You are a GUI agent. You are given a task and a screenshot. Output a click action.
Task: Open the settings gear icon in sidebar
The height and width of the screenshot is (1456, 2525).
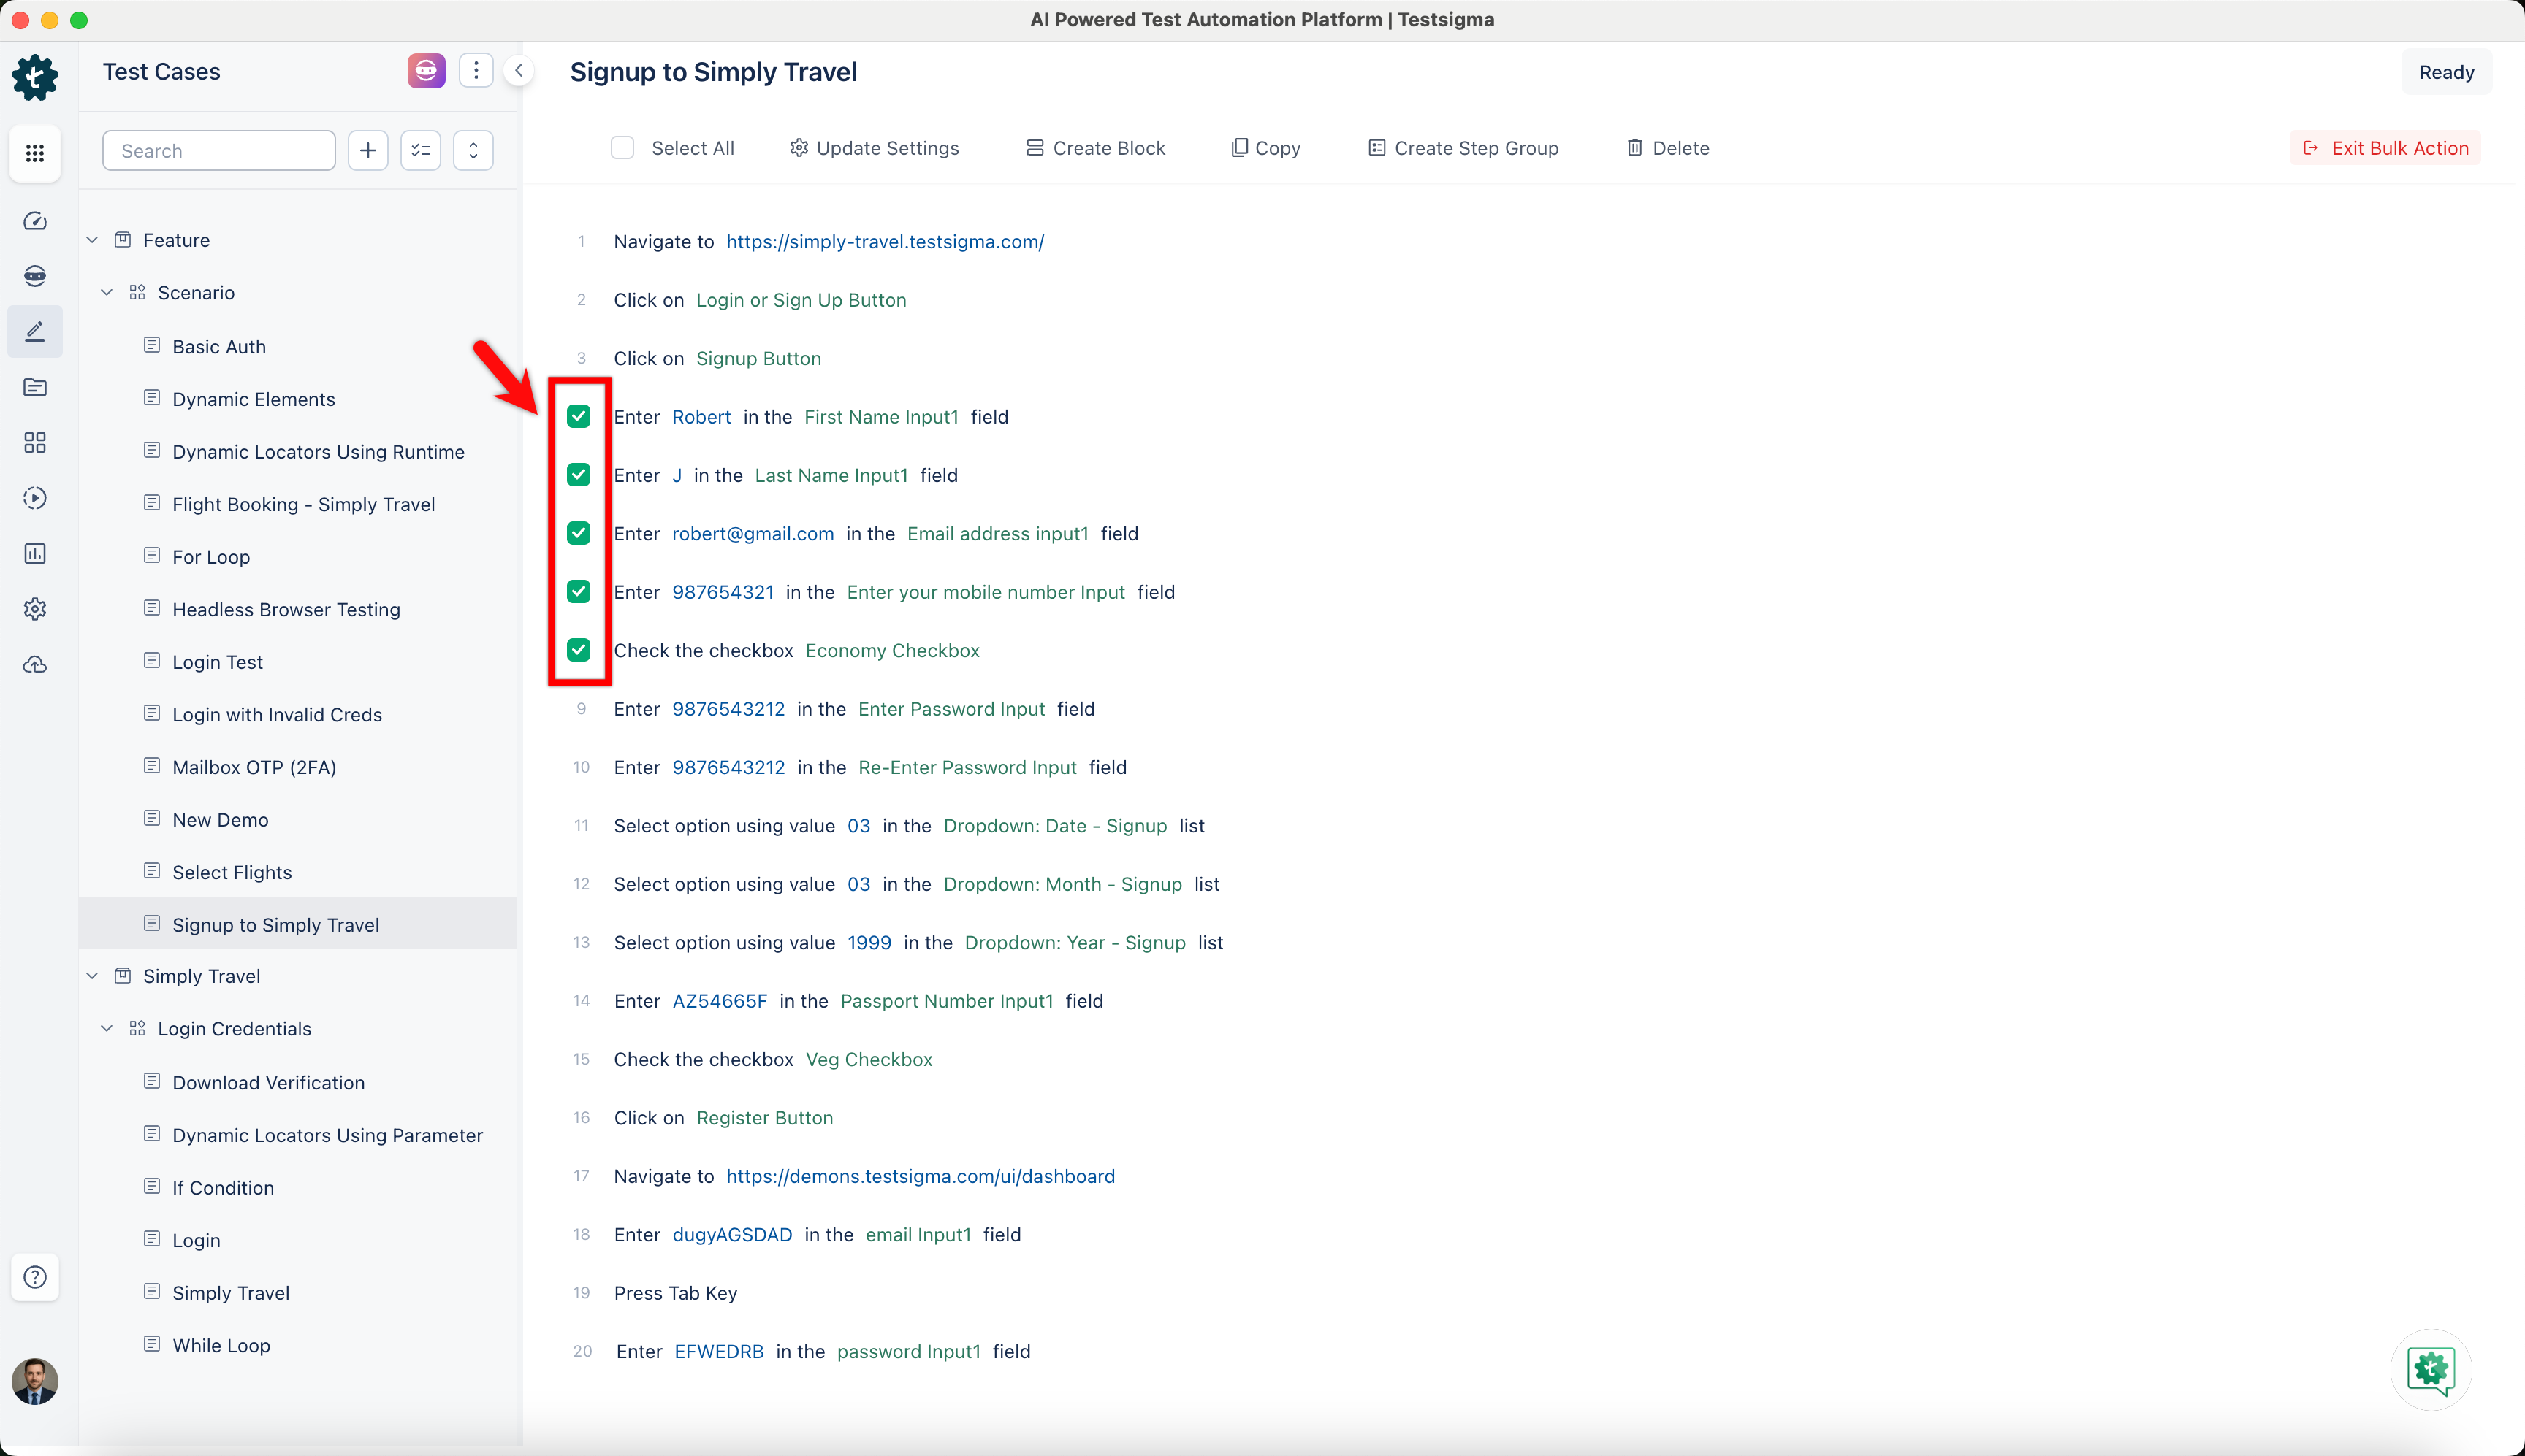pyautogui.click(x=35, y=608)
